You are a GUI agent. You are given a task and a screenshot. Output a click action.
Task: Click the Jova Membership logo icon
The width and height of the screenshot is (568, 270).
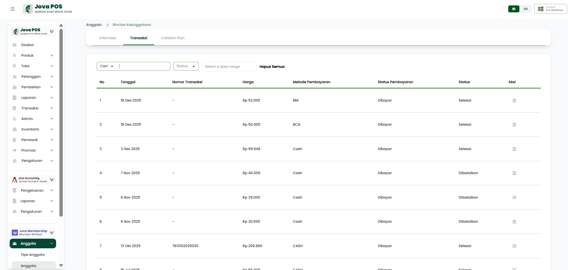click(15, 233)
